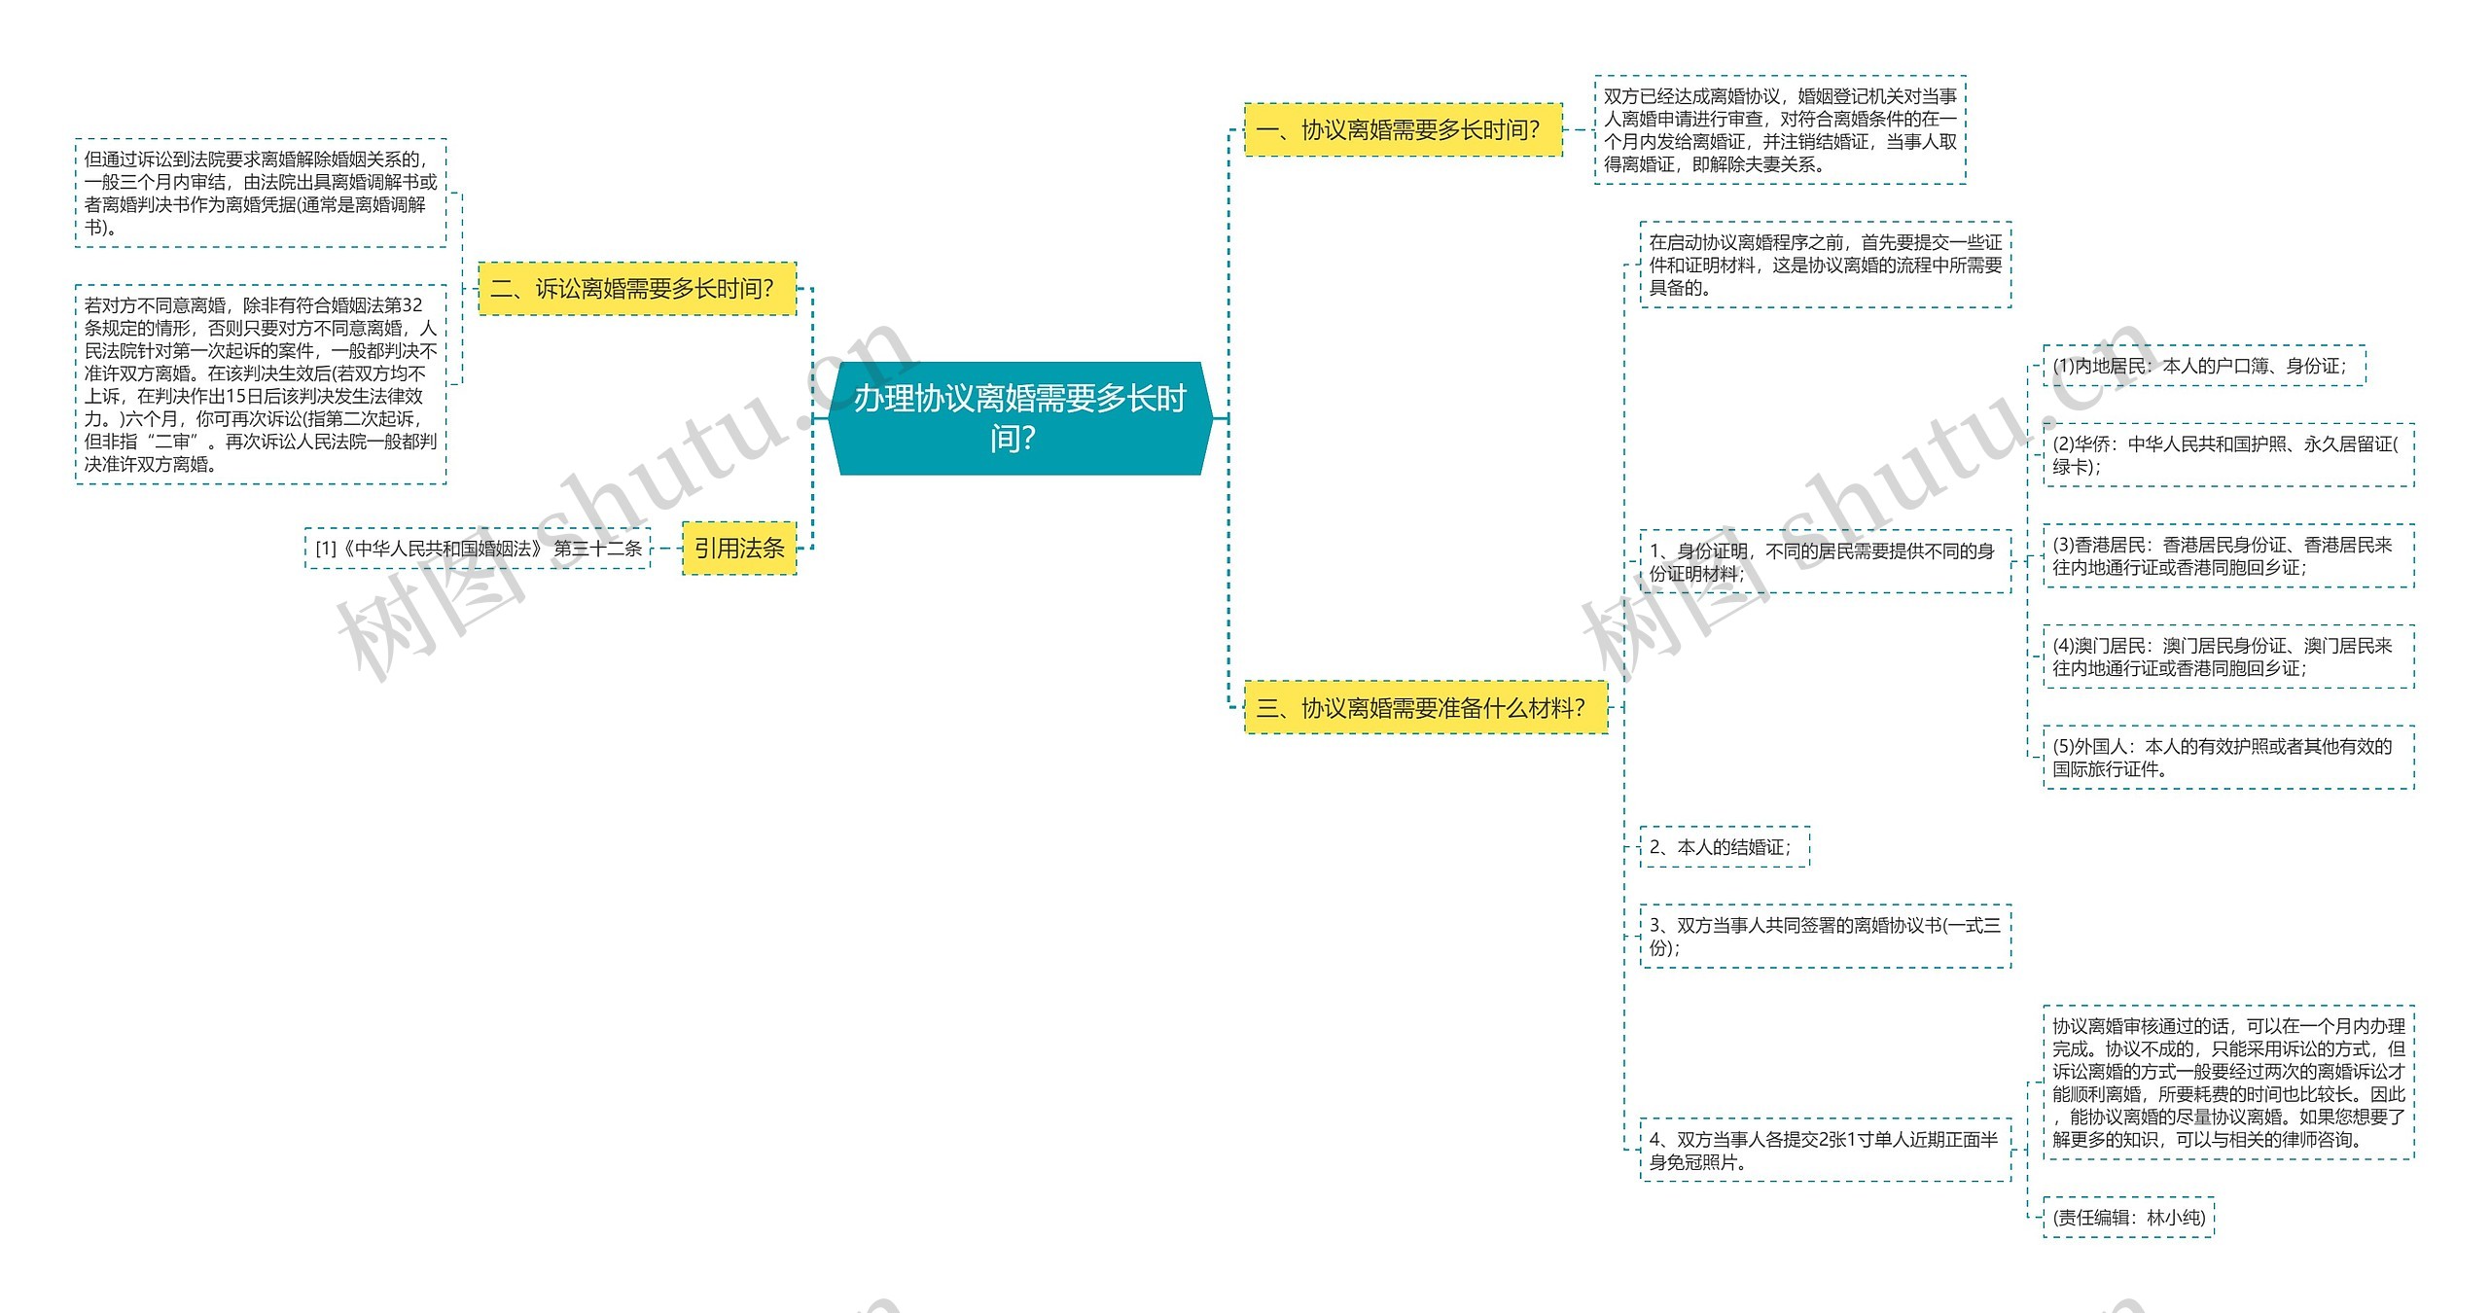Select the (5)外国人 有效护照 node
The image size is (2490, 1313).
2227,757
